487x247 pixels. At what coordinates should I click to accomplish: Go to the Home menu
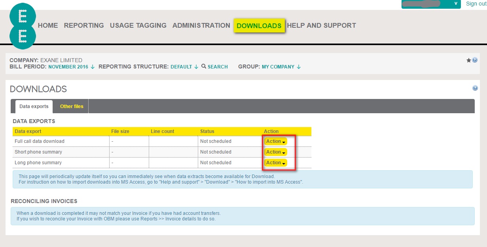(x=48, y=25)
